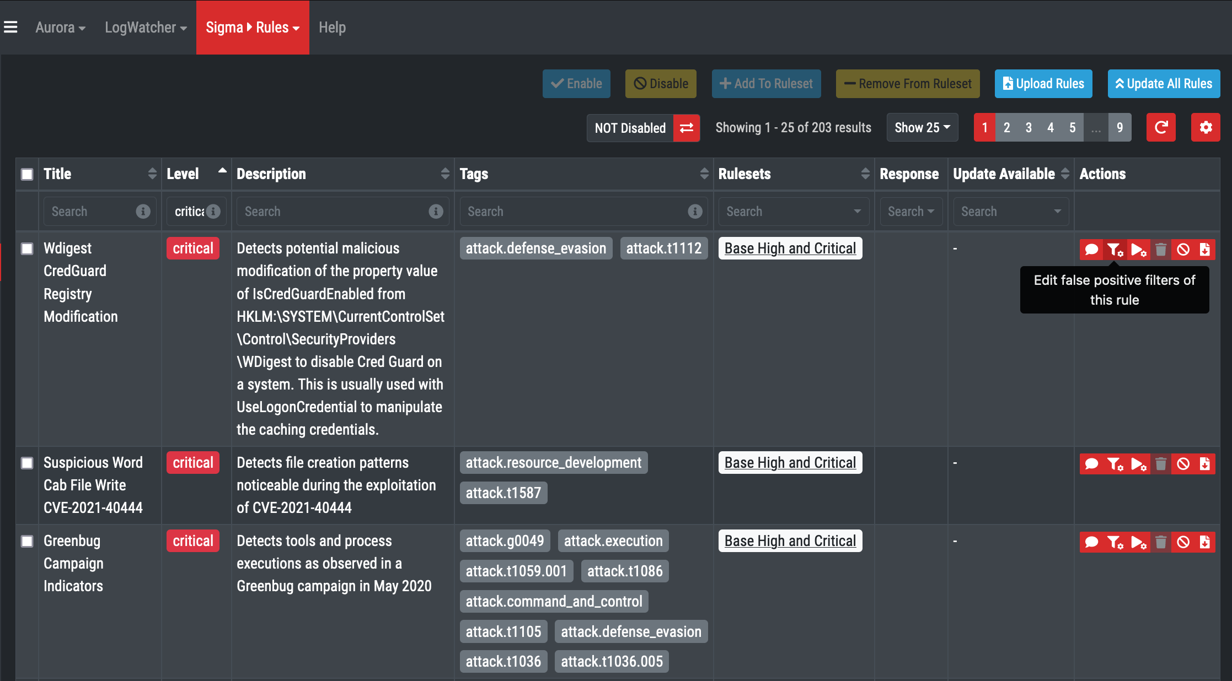This screenshot has width=1232, height=681.
Task: Select the Greenbug Campaign Indicators checkbox
Action: pos(27,541)
